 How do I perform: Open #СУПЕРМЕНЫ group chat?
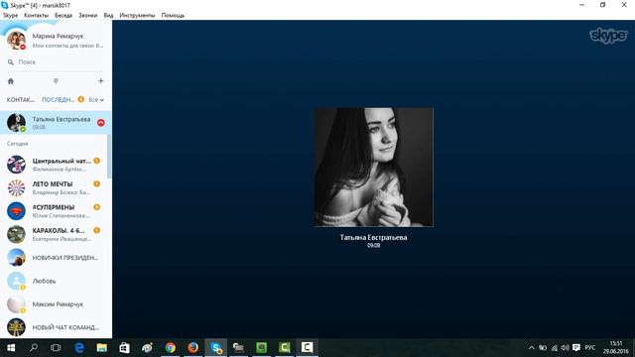54,211
